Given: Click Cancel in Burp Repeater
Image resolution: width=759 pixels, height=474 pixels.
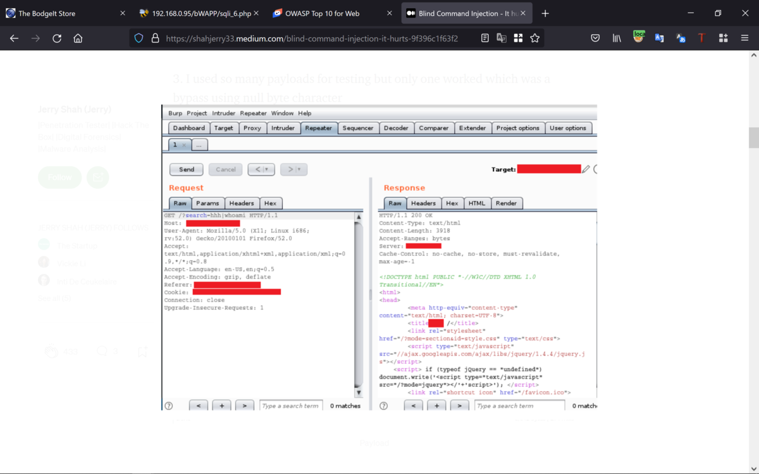Looking at the screenshot, I should tap(225, 169).
